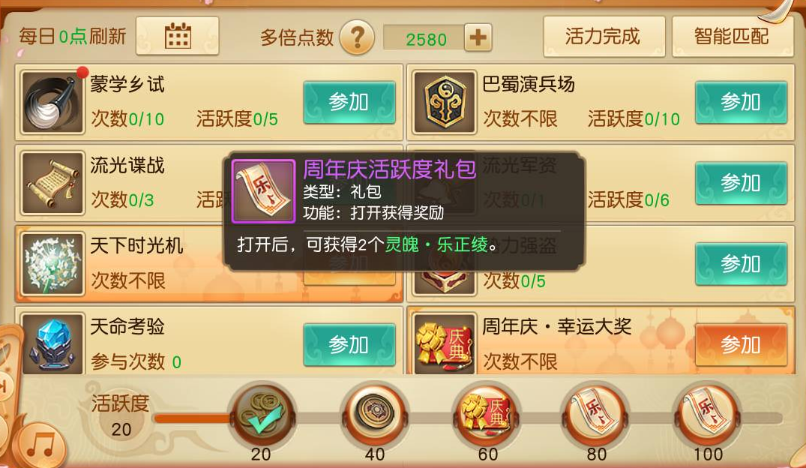The height and width of the screenshot is (468, 806).
Task: Tap the question mark help icon
Action: pyautogui.click(x=357, y=37)
